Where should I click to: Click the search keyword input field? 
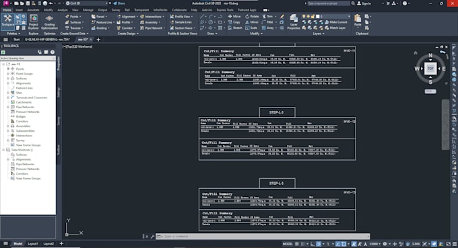(x=328, y=3)
